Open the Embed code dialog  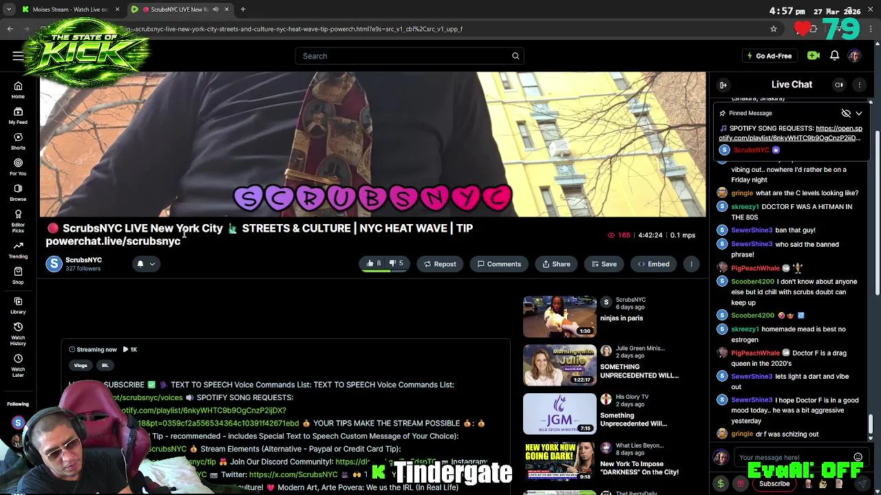[x=653, y=264]
